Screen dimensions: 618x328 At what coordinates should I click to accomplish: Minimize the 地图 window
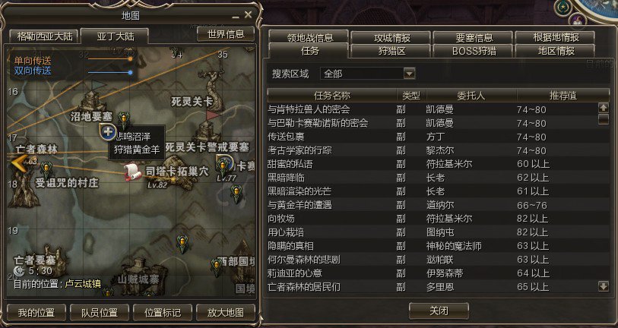click(236, 17)
